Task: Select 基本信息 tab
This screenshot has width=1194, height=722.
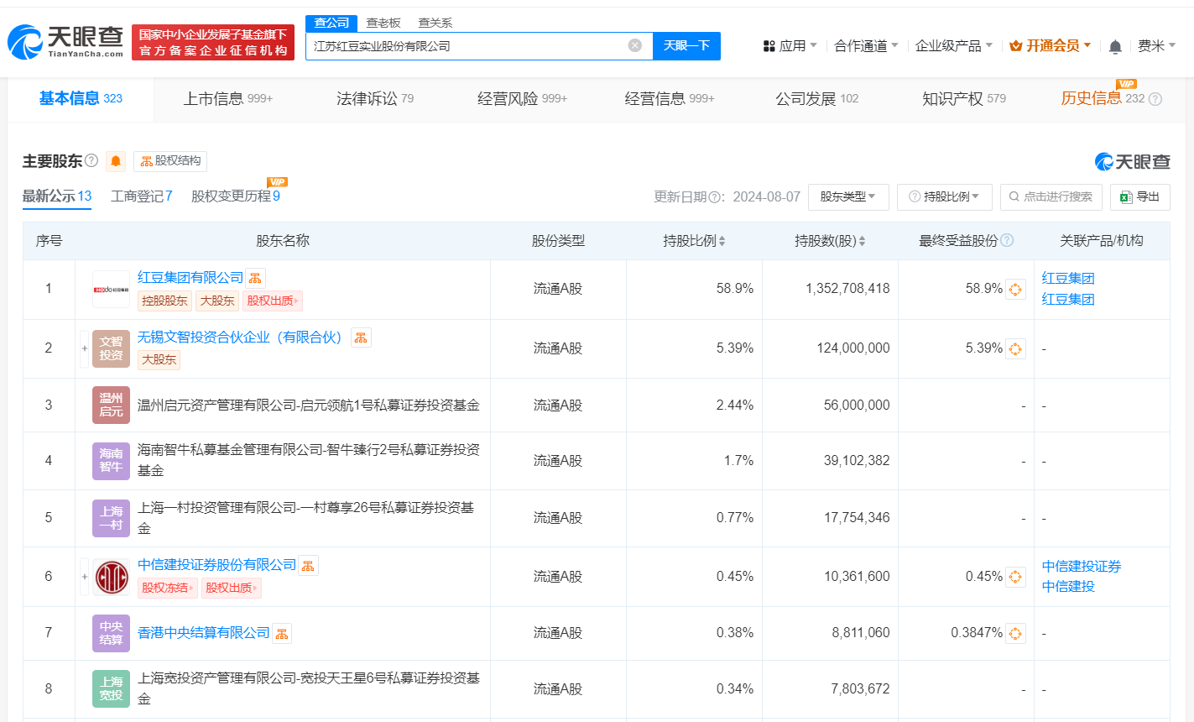Action: pos(81,99)
